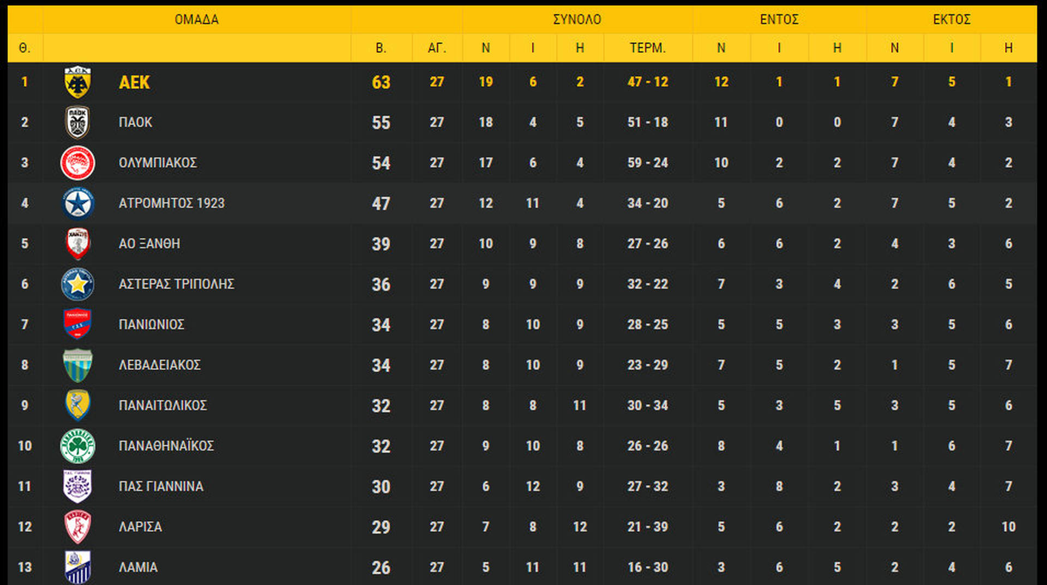This screenshot has height=585, width=1047.
Task: Click the Ατρόμητος 1923 star crest
Action: [77, 203]
